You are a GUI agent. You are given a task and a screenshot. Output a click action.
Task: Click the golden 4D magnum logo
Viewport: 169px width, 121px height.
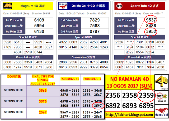pyautogui.click(x=162, y=82)
